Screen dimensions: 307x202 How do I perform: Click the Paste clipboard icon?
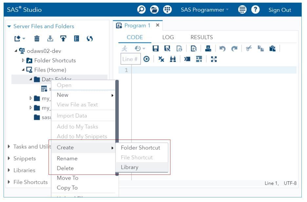click(272, 48)
